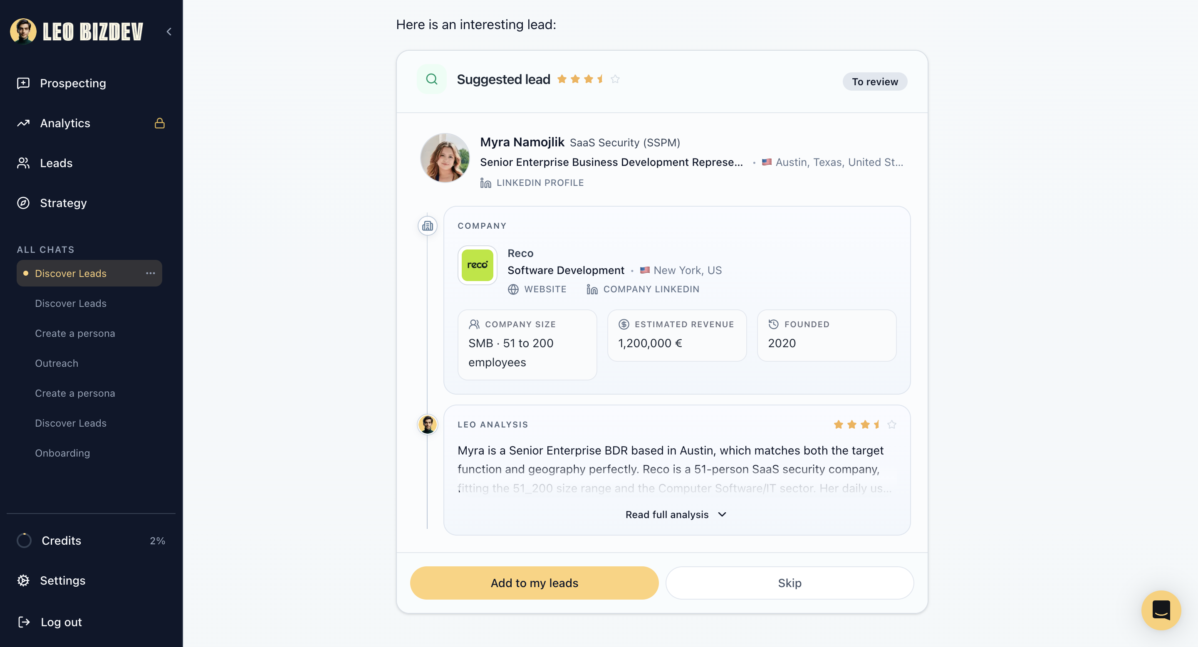Click the Founded history clock icon
This screenshot has width=1198, height=647.
click(773, 324)
